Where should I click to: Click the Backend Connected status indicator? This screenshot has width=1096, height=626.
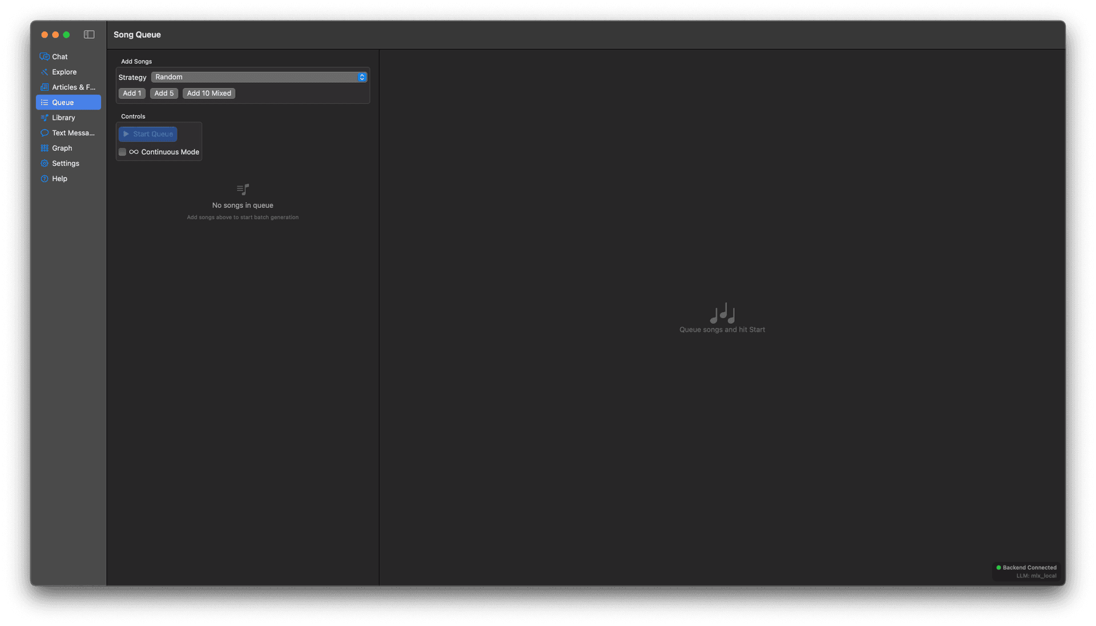(x=1026, y=568)
